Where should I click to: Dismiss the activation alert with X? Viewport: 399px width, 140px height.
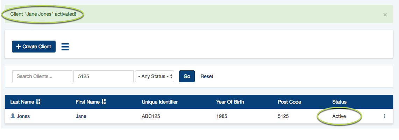[x=385, y=15]
